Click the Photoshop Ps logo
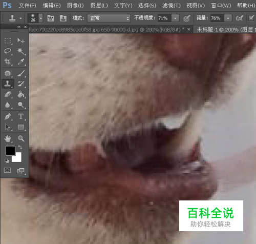Image resolution: width=256 pixels, height=244 pixels. (7, 5)
